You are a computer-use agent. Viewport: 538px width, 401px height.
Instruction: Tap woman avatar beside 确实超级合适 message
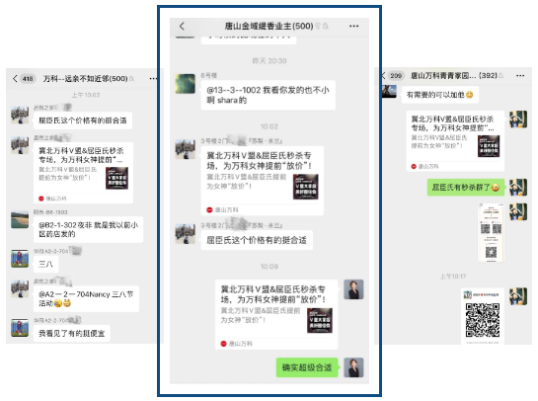(353, 367)
